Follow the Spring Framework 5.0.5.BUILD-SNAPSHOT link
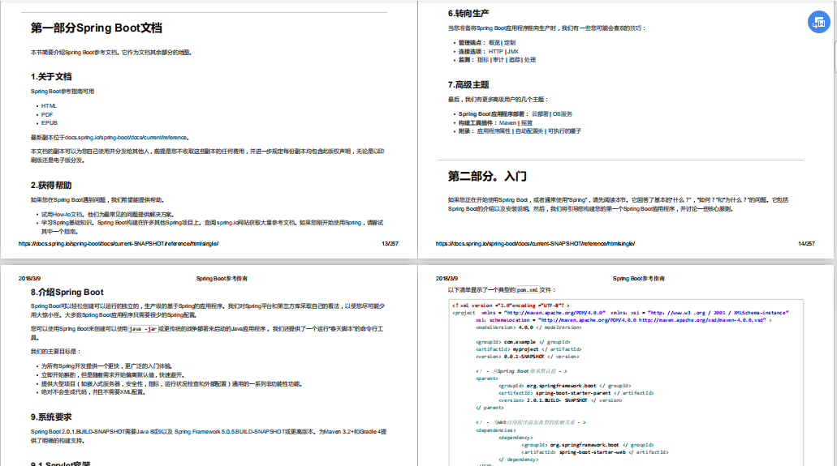This screenshot has height=466, width=837. [x=231, y=432]
